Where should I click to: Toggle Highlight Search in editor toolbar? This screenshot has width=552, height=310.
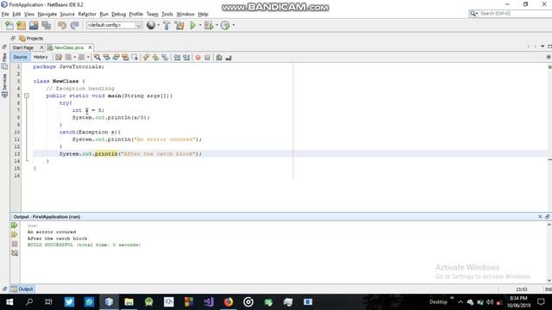click(x=125, y=58)
